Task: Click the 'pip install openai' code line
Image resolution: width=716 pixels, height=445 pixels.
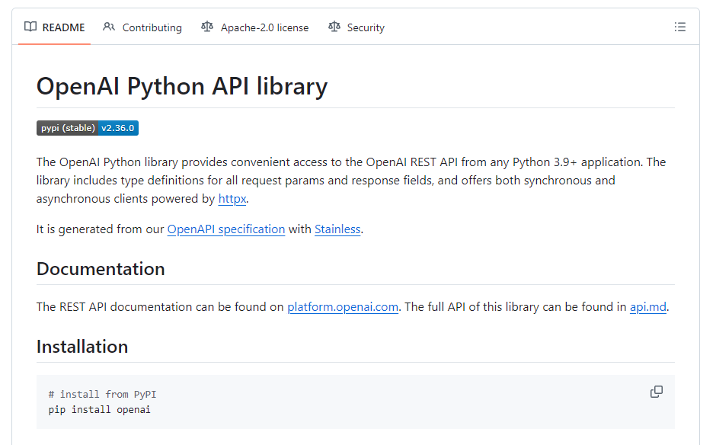Action: click(x=99, y=410)
